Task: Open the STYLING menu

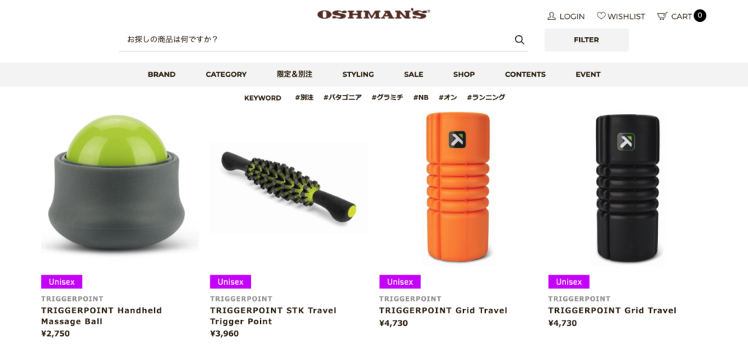Action: coord(358,74)
